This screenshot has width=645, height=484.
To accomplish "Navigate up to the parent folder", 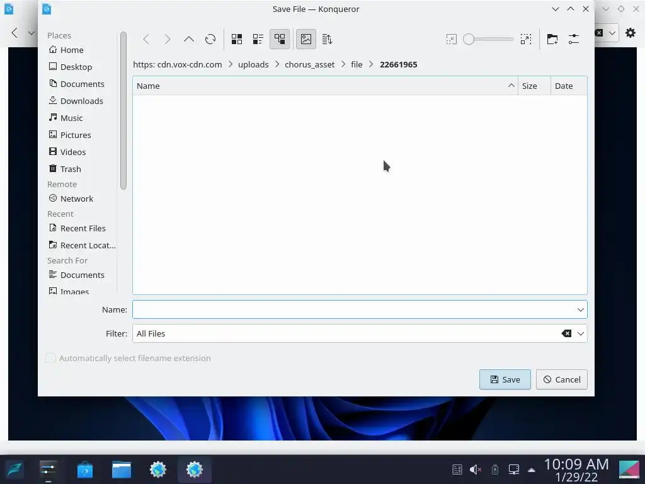I will click(x=189, y=40).
